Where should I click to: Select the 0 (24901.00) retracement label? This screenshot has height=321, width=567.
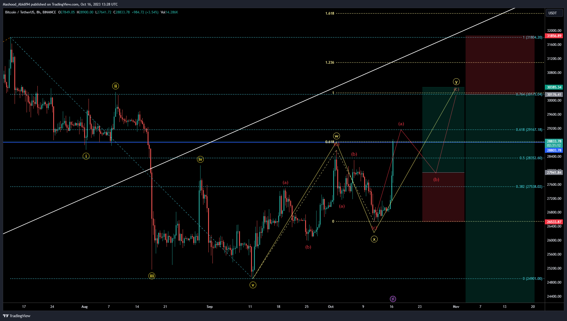(533, 279)
